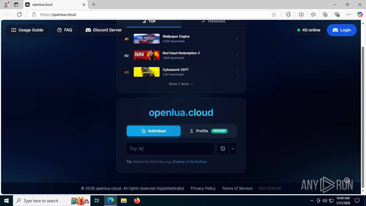This screenshot has width=366, height=206.
Task: Open the dropdown beside dice button
Action: (x=233, y=149)
